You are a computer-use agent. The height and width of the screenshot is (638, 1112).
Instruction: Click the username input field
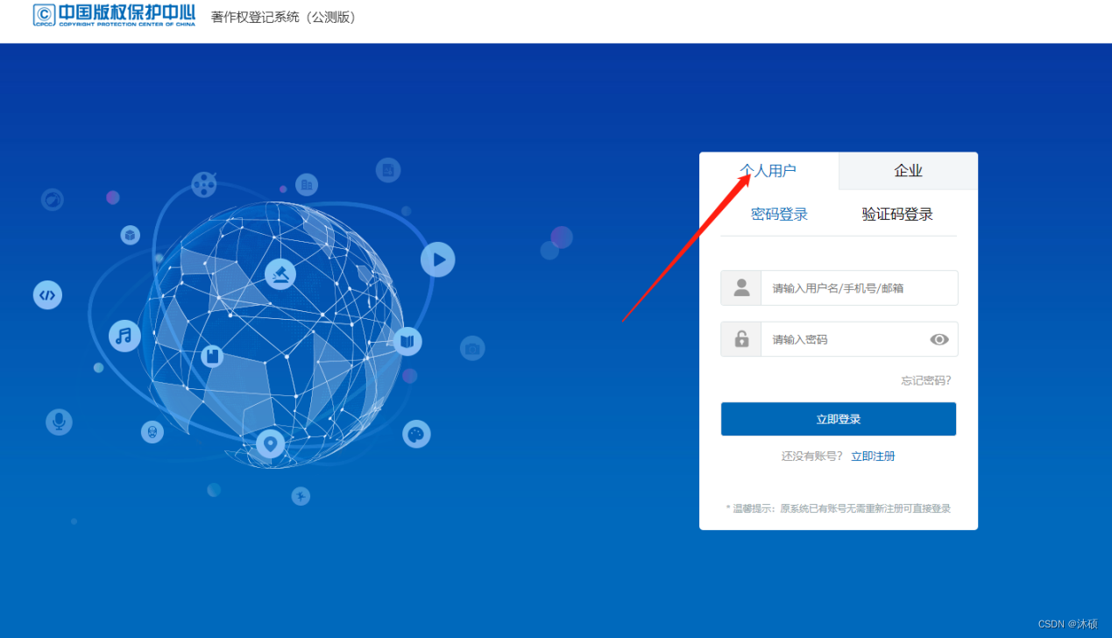859,287
